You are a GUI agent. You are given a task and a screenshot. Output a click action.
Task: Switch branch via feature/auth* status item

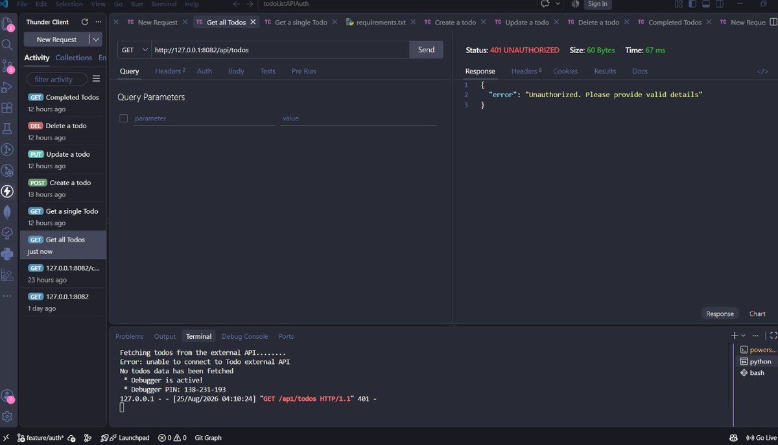point(41,438)
